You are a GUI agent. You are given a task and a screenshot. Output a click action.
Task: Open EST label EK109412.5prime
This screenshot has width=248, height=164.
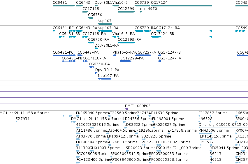pyautogui.click(x=123, y=136)
